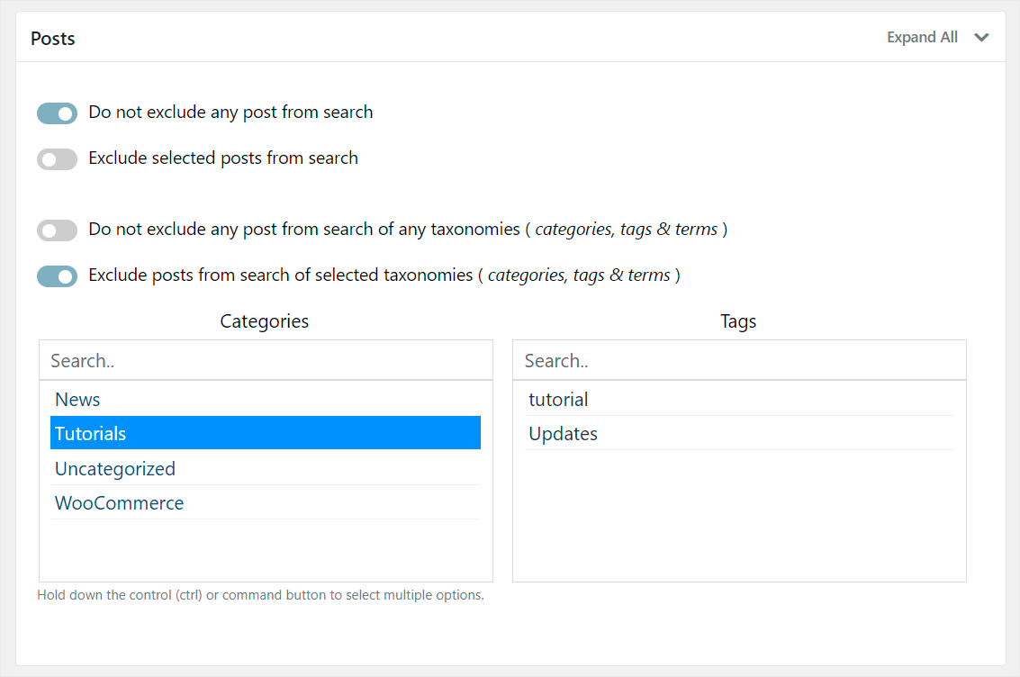1020x677 pixels.
Task: Select the Updates tag
Action: tap(563, 433)
